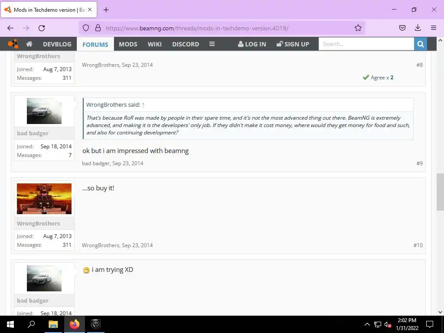The image size is (444, 333).
Task: Open the WIKI menu item
Action: pyautogui.click(x=155, y=44)
